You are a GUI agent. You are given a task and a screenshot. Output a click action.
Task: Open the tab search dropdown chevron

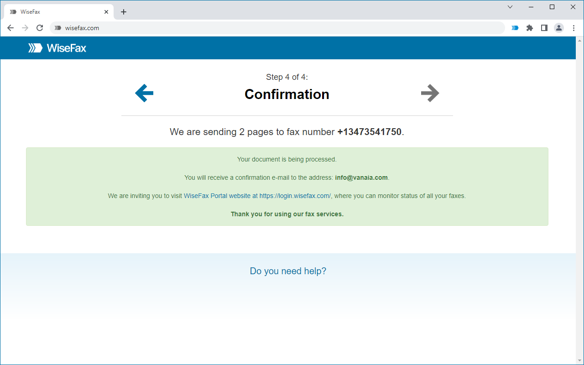[x=510, y=7]
